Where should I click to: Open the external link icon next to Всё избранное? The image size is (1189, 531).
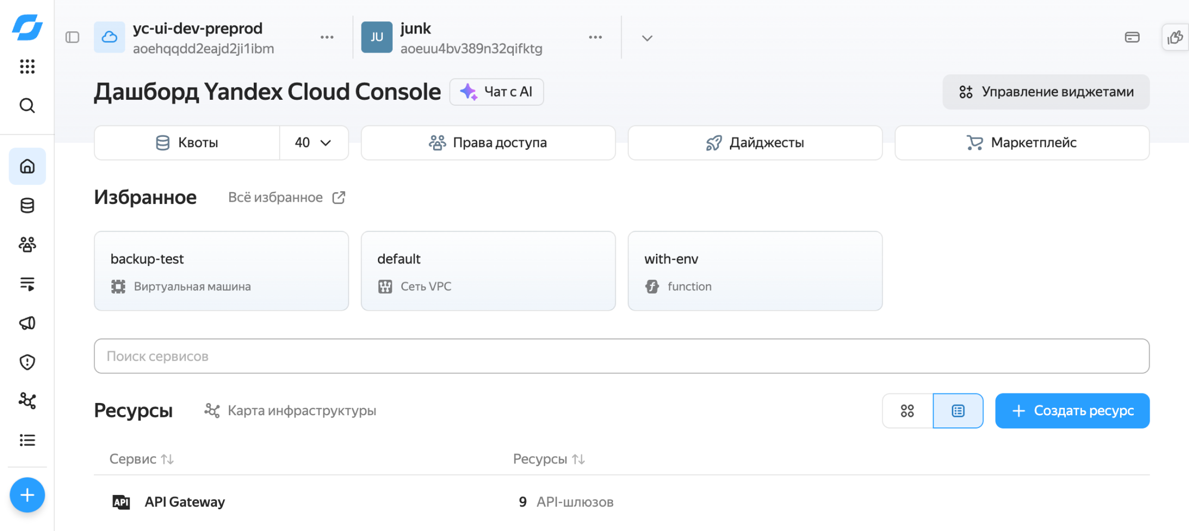coord(339,198)
